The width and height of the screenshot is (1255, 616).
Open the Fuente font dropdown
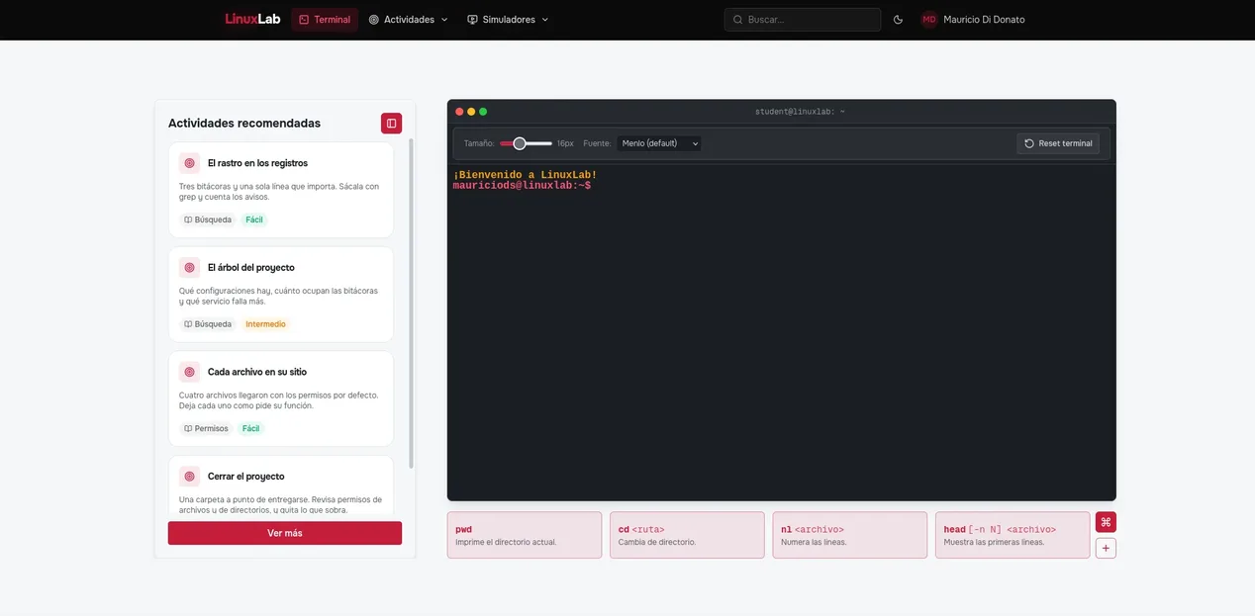coord(659,143)
